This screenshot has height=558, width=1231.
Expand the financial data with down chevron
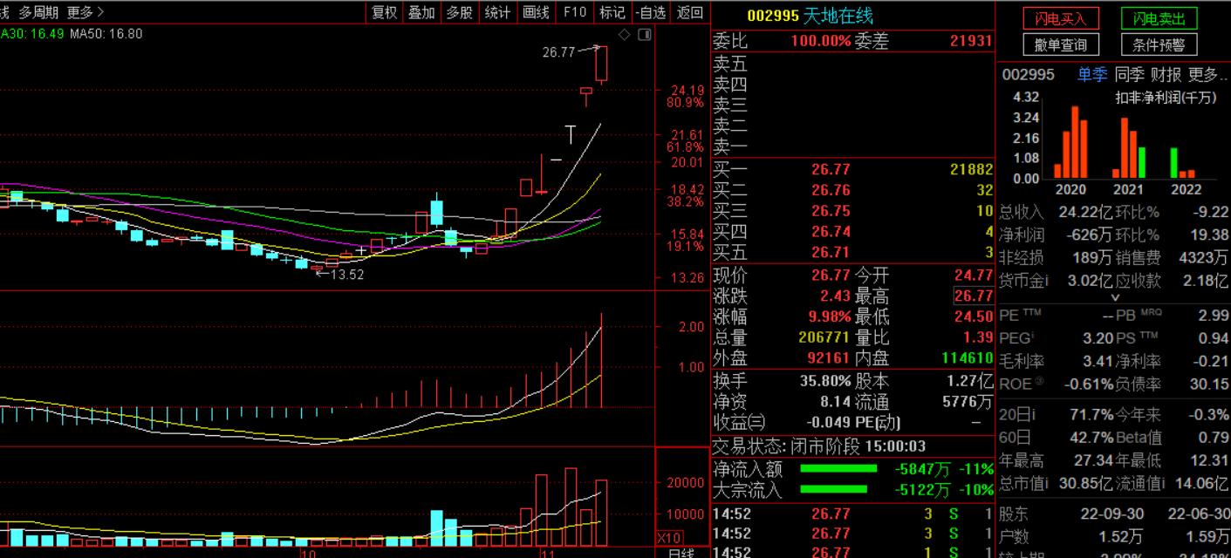click(1113, 298)
